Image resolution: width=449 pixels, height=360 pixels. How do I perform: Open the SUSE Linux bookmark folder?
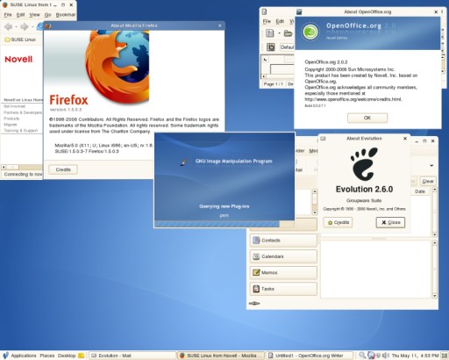pos(20,40)
